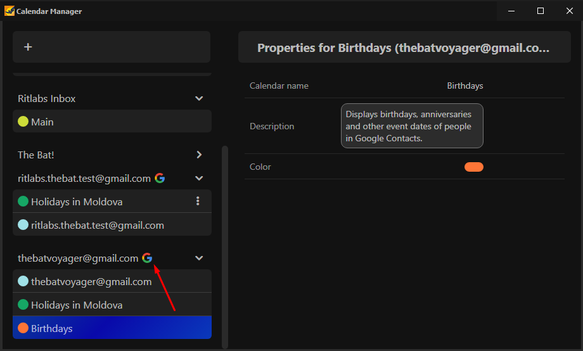Select ritlabs.thebat.test@gmail.com calendar item

112,224
